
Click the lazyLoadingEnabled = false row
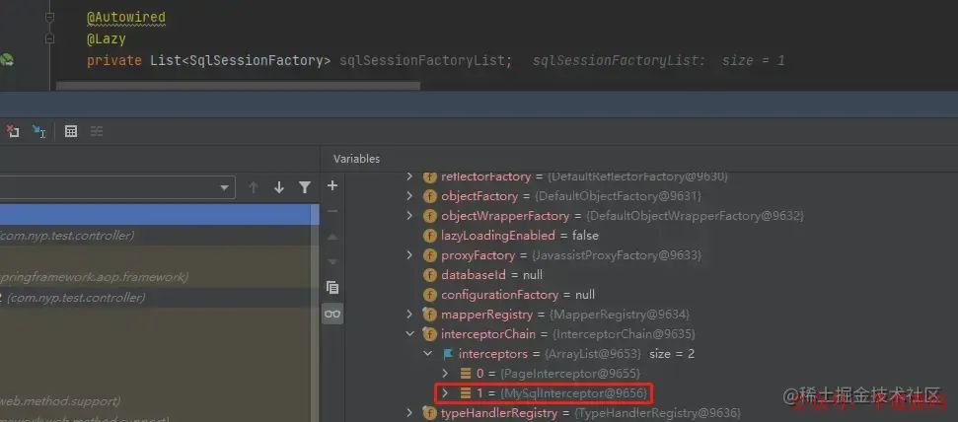tap(519, 235)
